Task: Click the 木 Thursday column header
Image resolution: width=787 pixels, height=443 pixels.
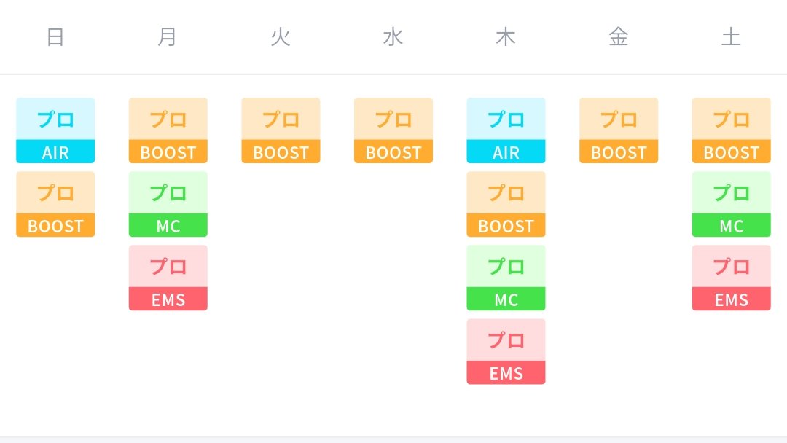Action: 506,37
